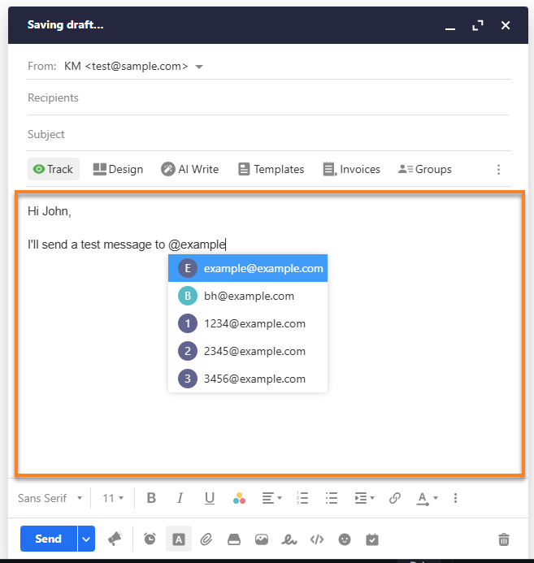The height and width of the screenshot is (563, 534).
Task: Expand the From sender dropdown arrow
Action: 199,67
